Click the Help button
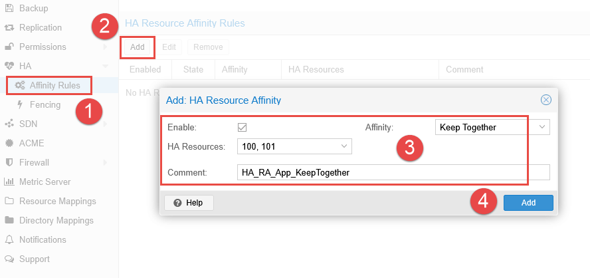The width and height of the screenshot is (590, 278). point(189,203)
